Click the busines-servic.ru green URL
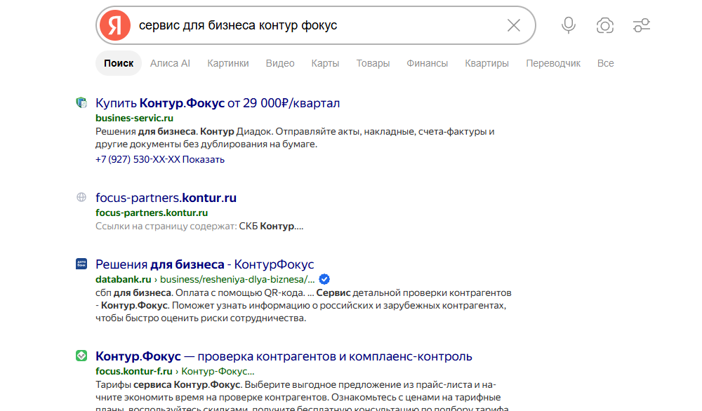702x411 pixels. (x=134, y=118)
